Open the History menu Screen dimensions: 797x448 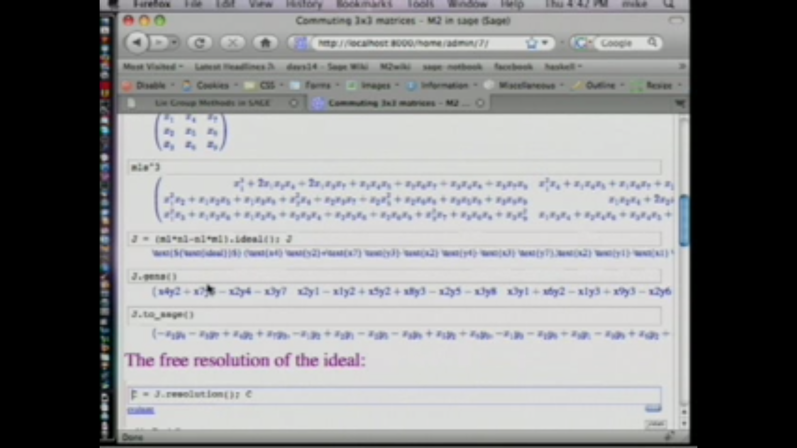304,4
